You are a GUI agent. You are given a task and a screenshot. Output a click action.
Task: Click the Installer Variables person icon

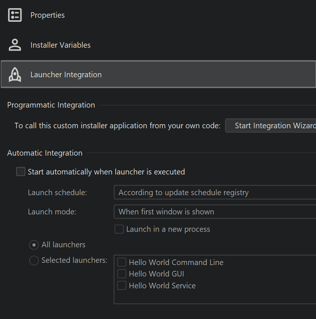point(15,45)
